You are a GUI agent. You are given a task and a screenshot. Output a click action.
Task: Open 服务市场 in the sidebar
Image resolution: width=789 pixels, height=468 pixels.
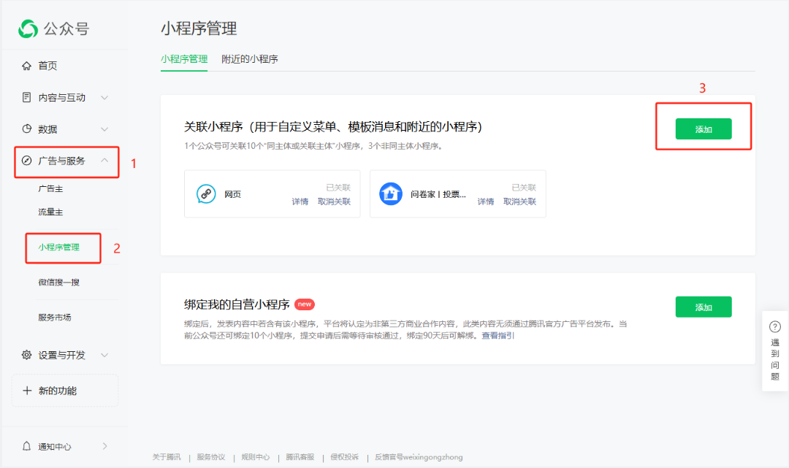coord(54,318)
